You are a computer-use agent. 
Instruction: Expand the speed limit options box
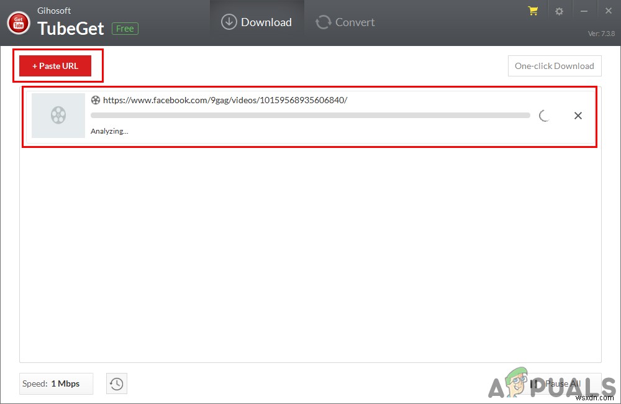coord(56,383)
